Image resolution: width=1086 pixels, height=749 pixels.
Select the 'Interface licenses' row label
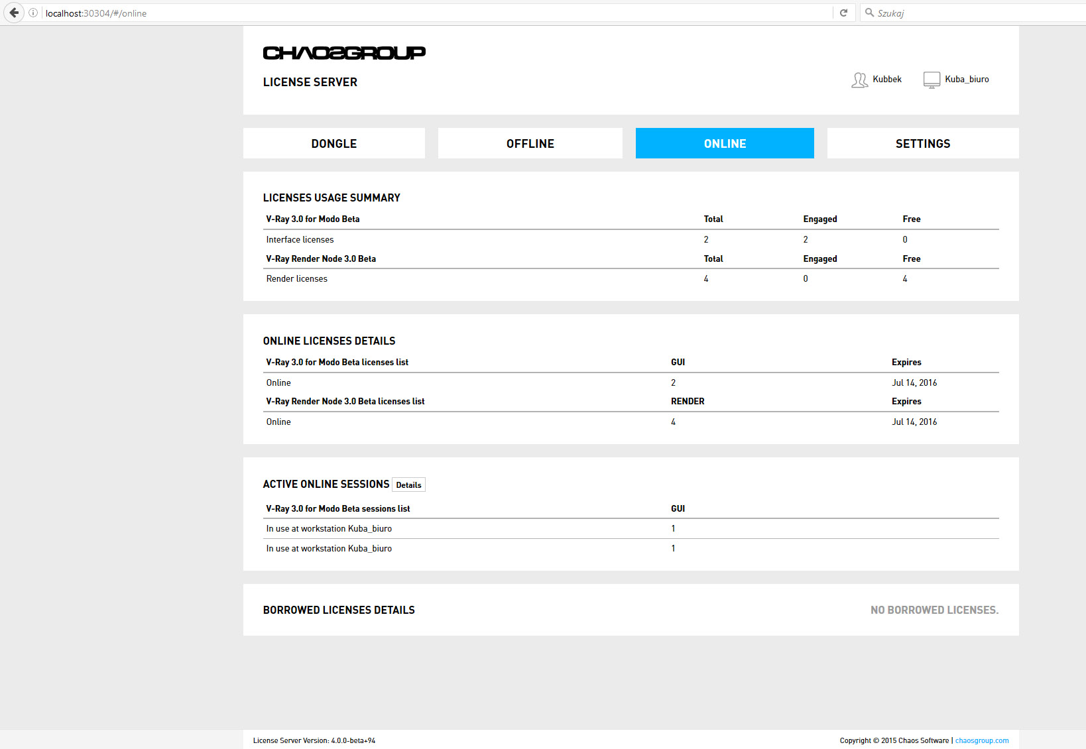[300, 239]
